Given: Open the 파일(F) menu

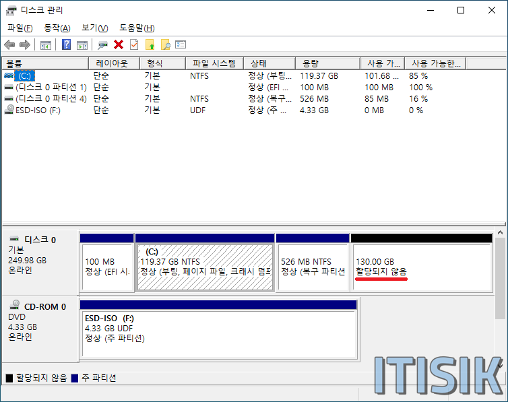Looking at the screenshot, I should 20,28.
